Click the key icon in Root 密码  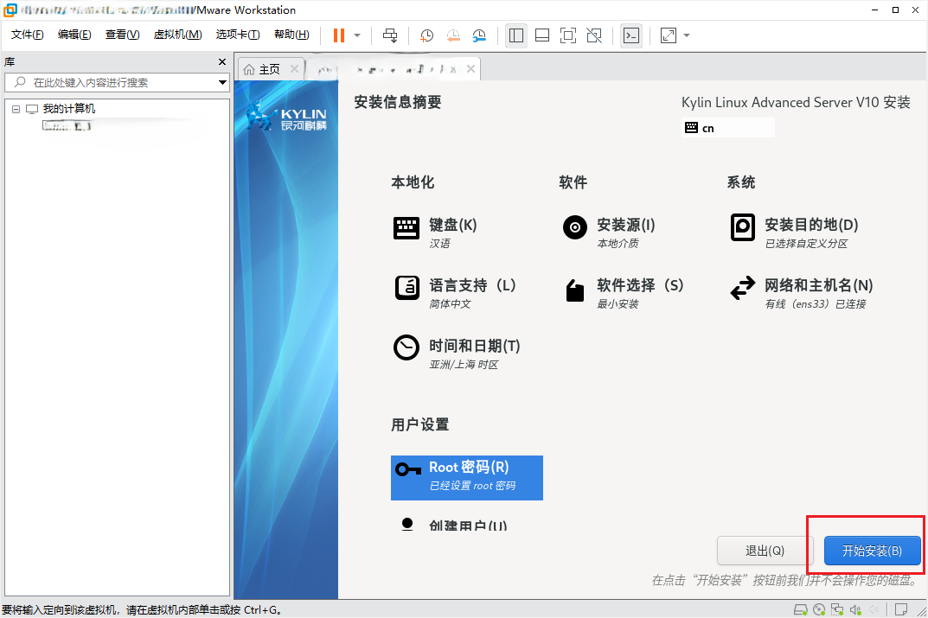[408, 469]
